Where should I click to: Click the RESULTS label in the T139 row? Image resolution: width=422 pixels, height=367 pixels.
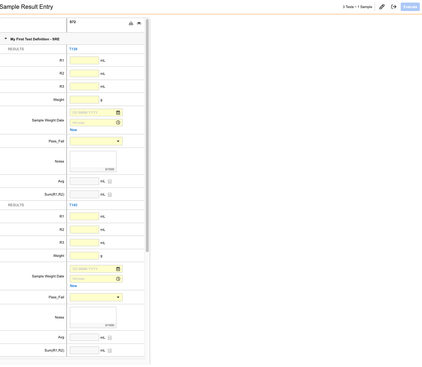tap(16, 49)
